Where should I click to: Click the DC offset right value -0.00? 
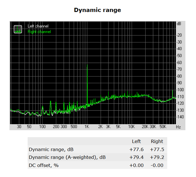157,165
